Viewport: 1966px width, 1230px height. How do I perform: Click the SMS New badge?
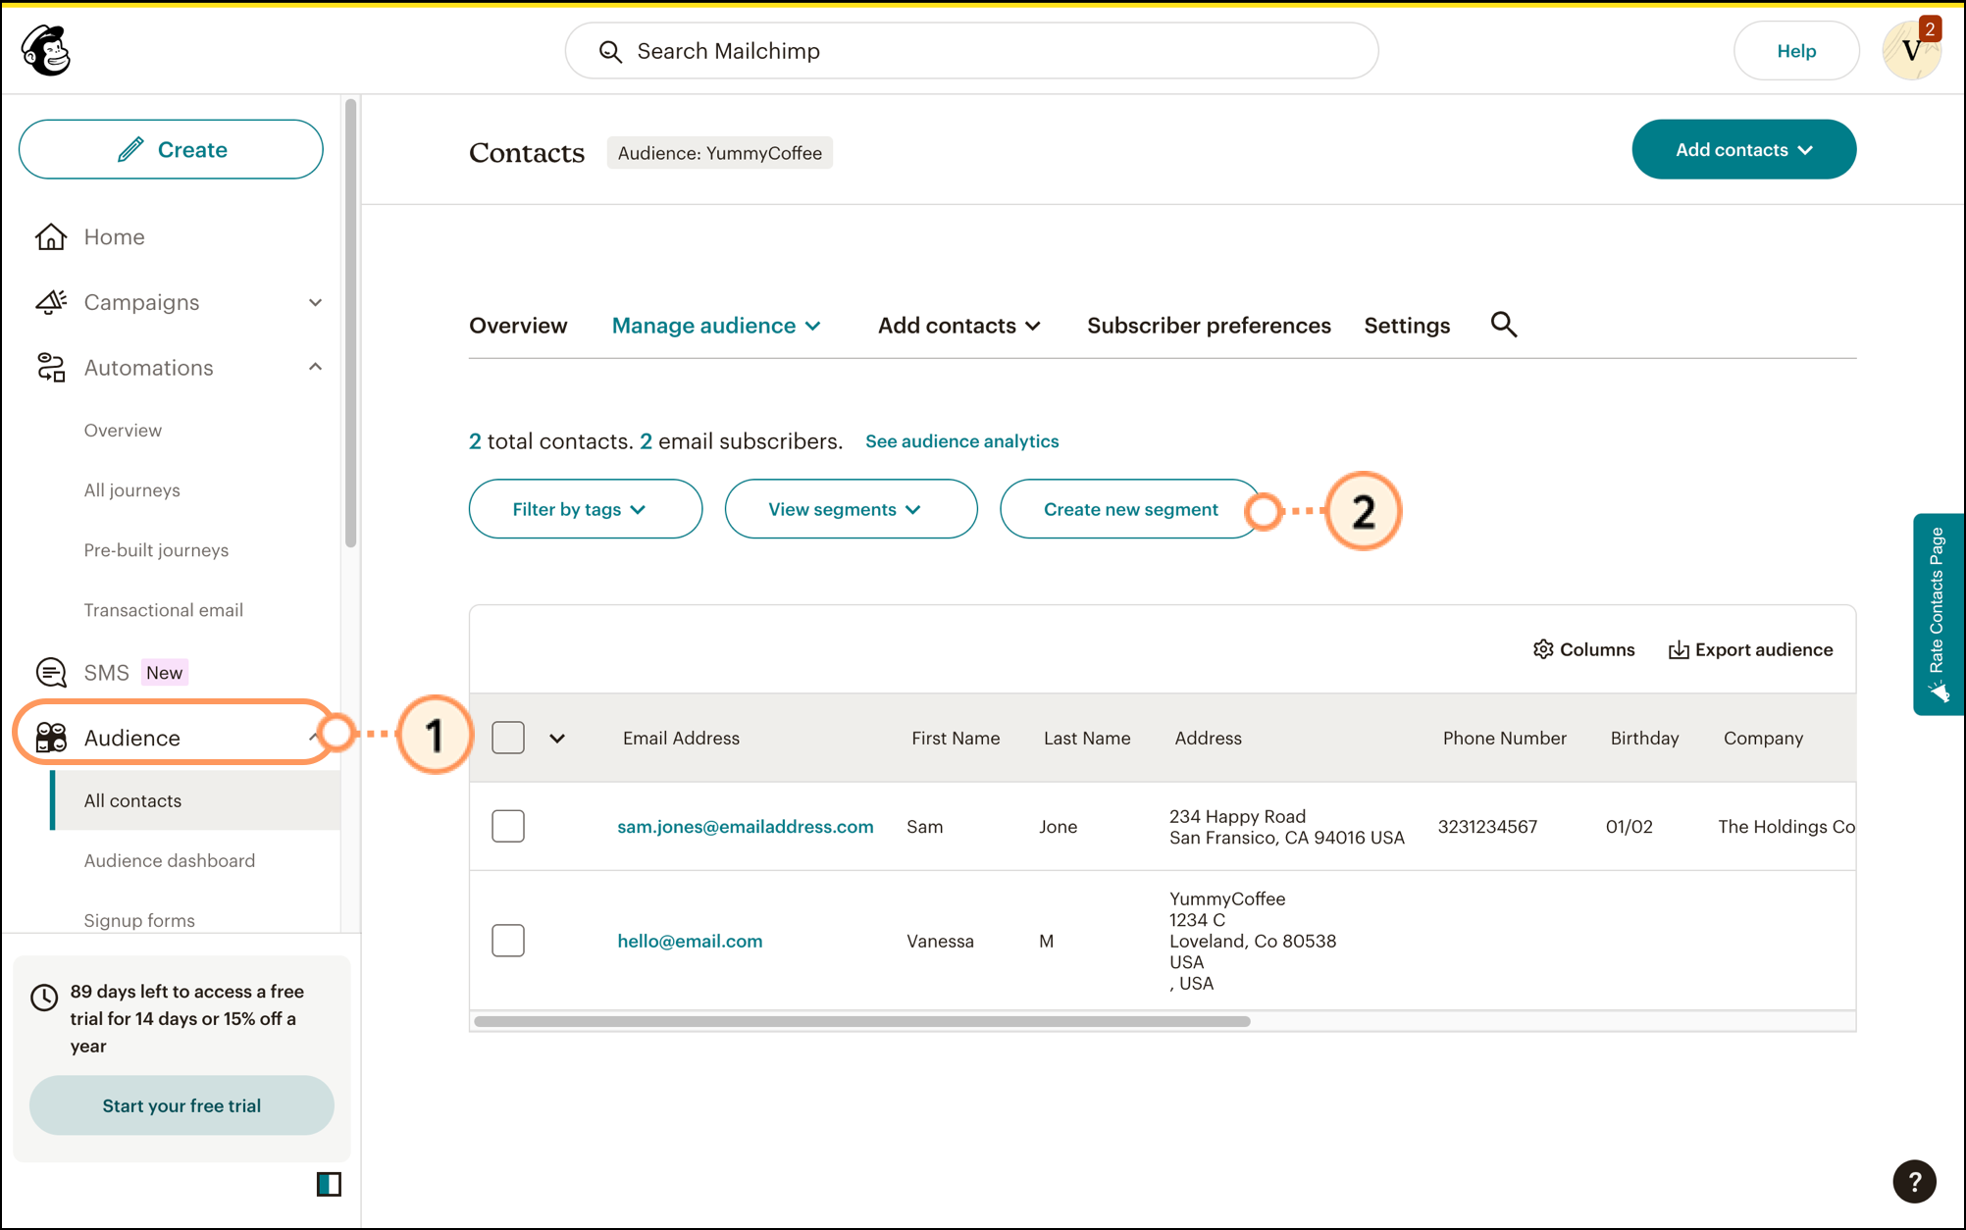pyautogui.click(x=164, y=673)
